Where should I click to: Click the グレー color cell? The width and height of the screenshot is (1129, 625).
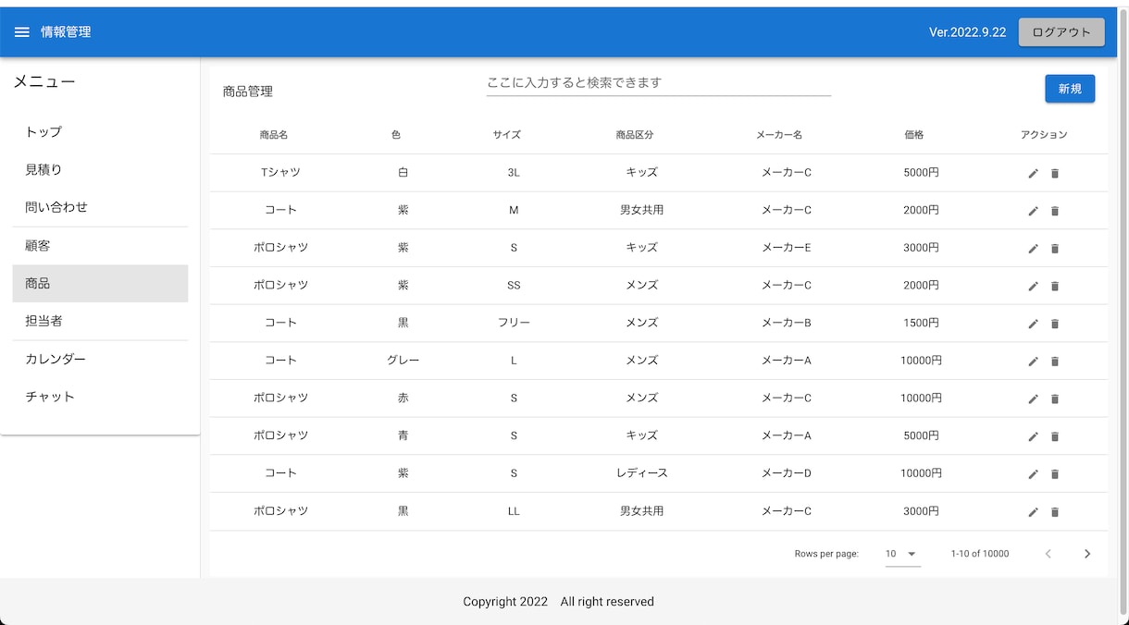(x=403, y=361)
